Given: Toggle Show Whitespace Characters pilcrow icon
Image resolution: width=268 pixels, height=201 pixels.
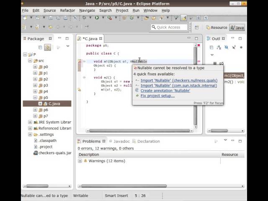Looking at the screenshot, I should click(x=206, y=18).
